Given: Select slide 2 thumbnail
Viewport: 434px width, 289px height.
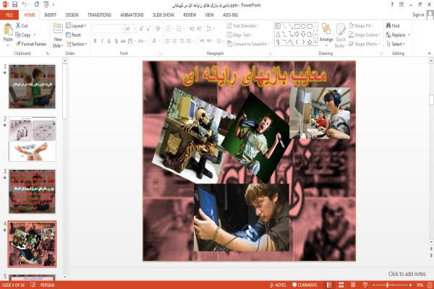Looking at the screenshot, I should point(32,139).
